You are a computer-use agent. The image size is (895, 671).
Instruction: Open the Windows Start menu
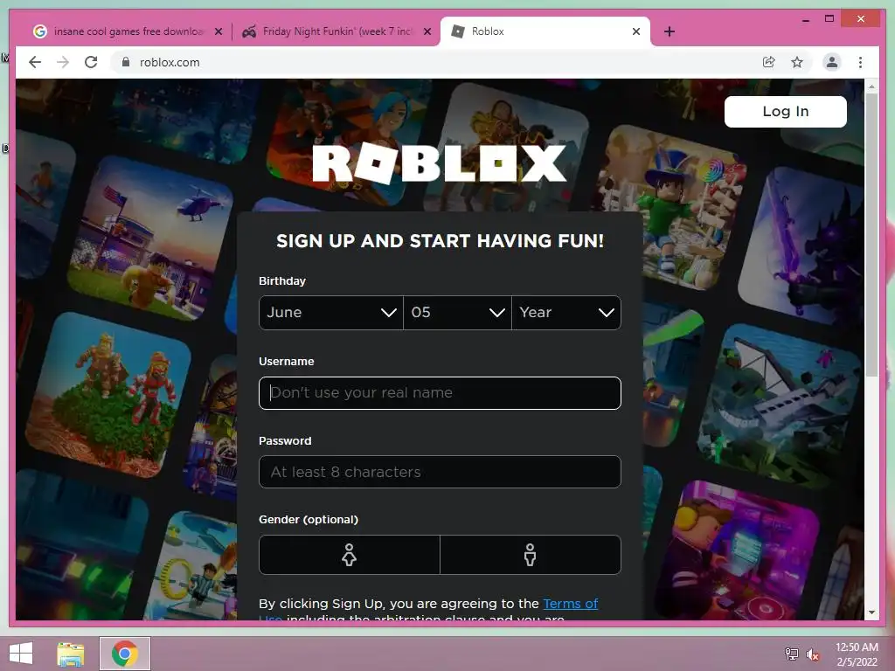tap(21, 654)
